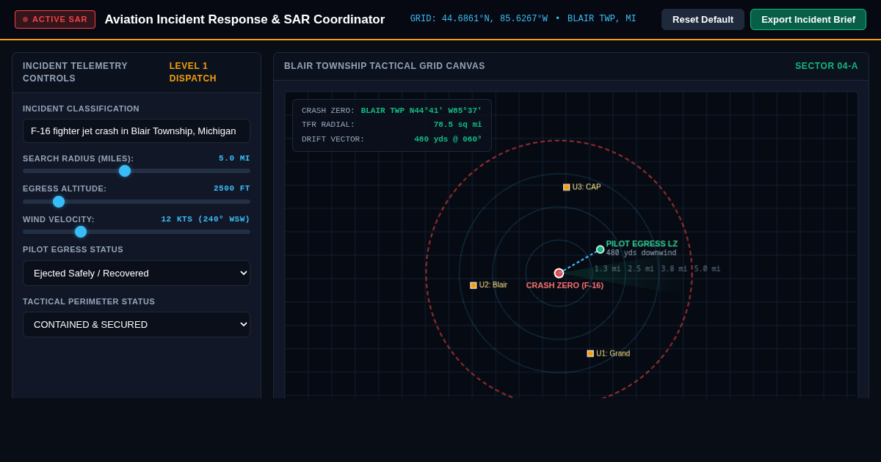Viewport: 881px width, 462px height.
Task: Click the Aviation Incident Response app title
Action: pos(244,20)
